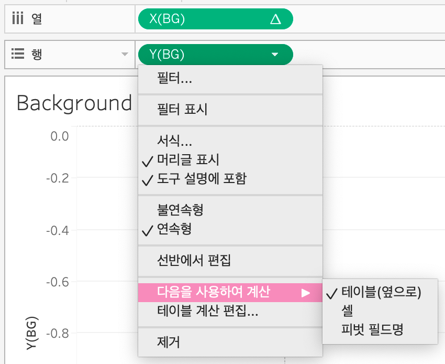
Task: Select the checked 연속형 option
Action: point(230,229)
